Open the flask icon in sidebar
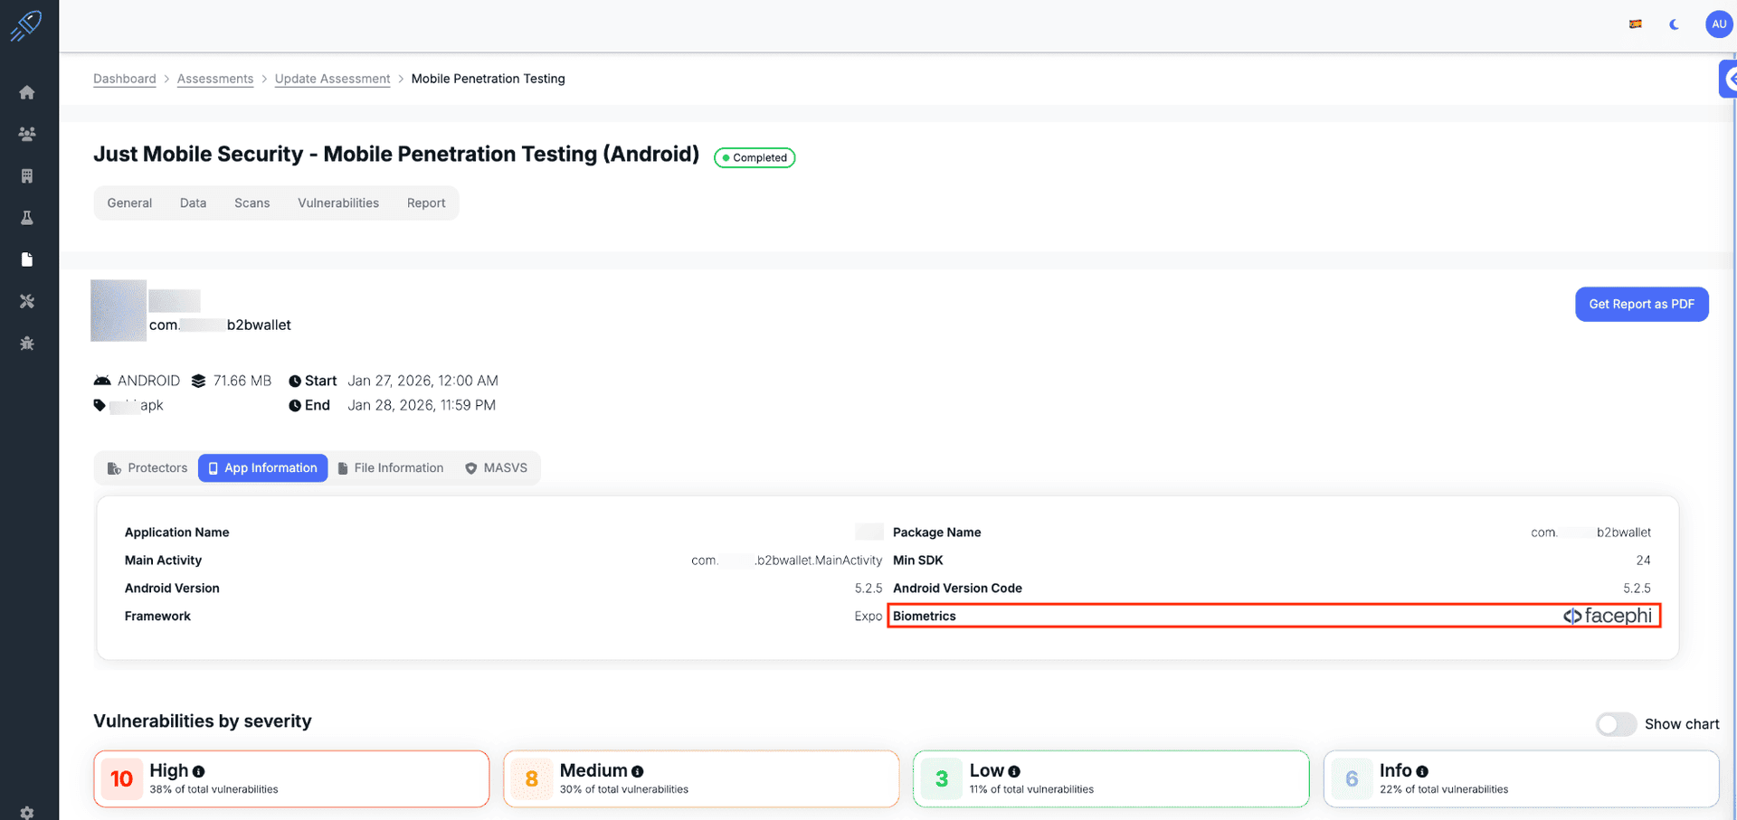 coord(27,218)
